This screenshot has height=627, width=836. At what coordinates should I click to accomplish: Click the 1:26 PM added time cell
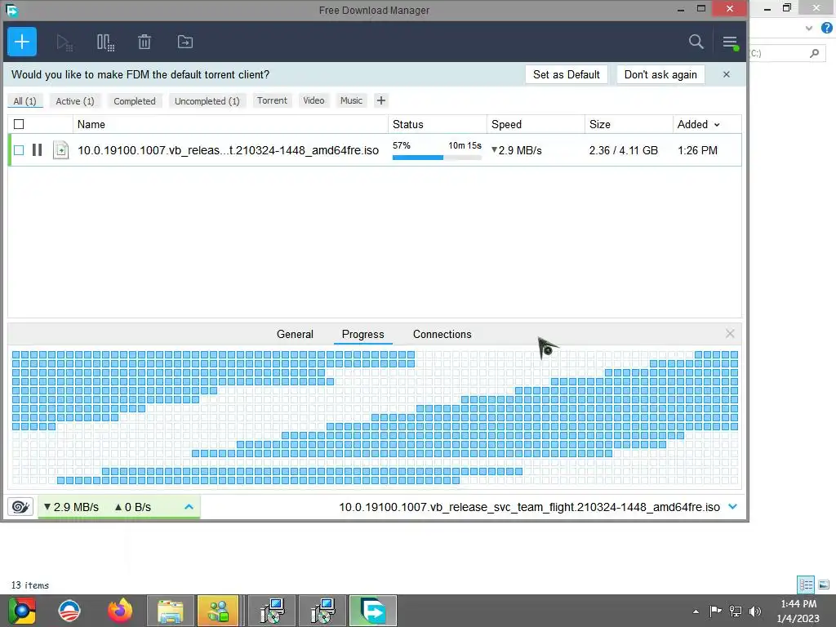[697, 150]
